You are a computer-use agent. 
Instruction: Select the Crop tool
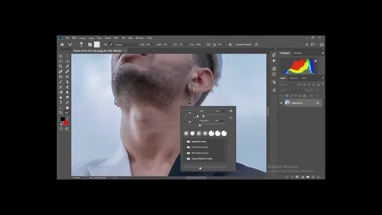click(61, 66)
